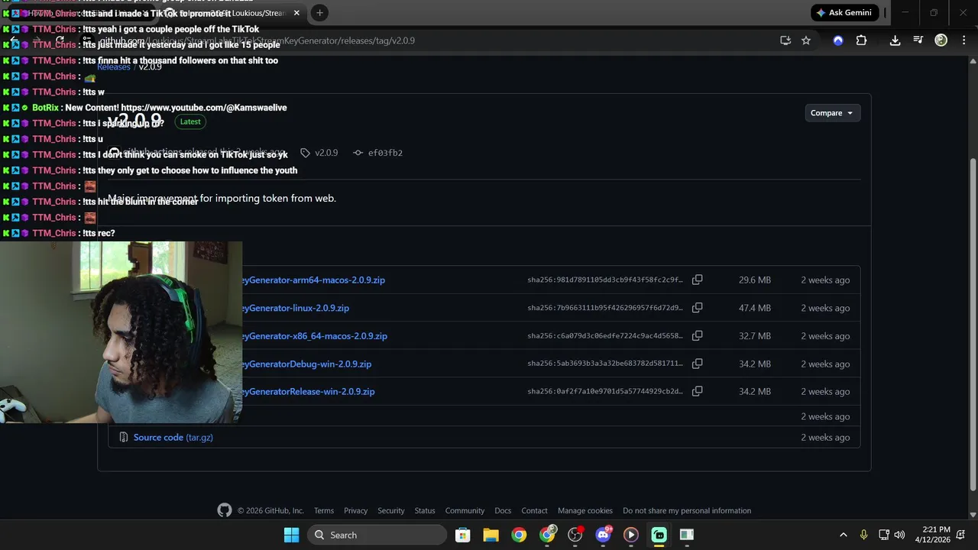978x550 pixels.
Task: Close the current GitHub browser tab
Action: [x=296, y=12]
